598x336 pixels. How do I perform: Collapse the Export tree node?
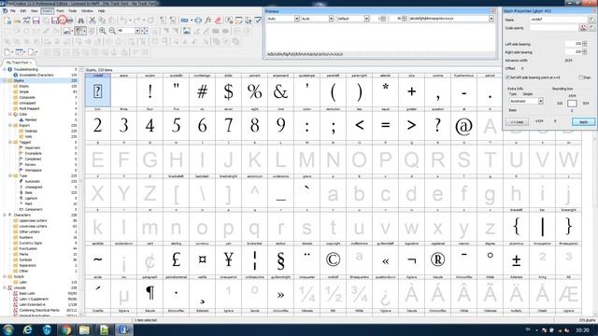tap(10, 125)
